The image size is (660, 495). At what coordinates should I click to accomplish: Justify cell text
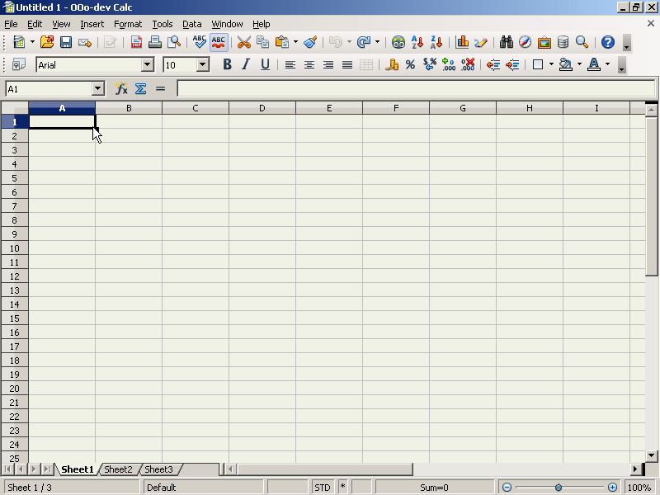(x=347, y=65)
